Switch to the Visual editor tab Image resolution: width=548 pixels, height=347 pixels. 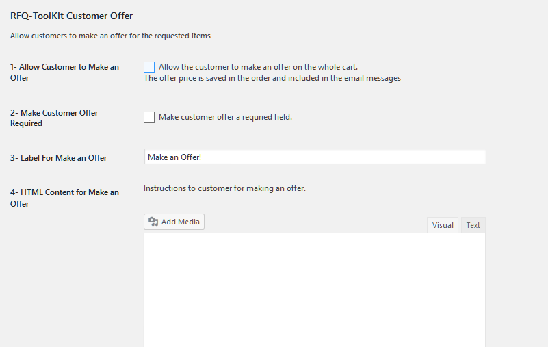[x=443, y=225]
